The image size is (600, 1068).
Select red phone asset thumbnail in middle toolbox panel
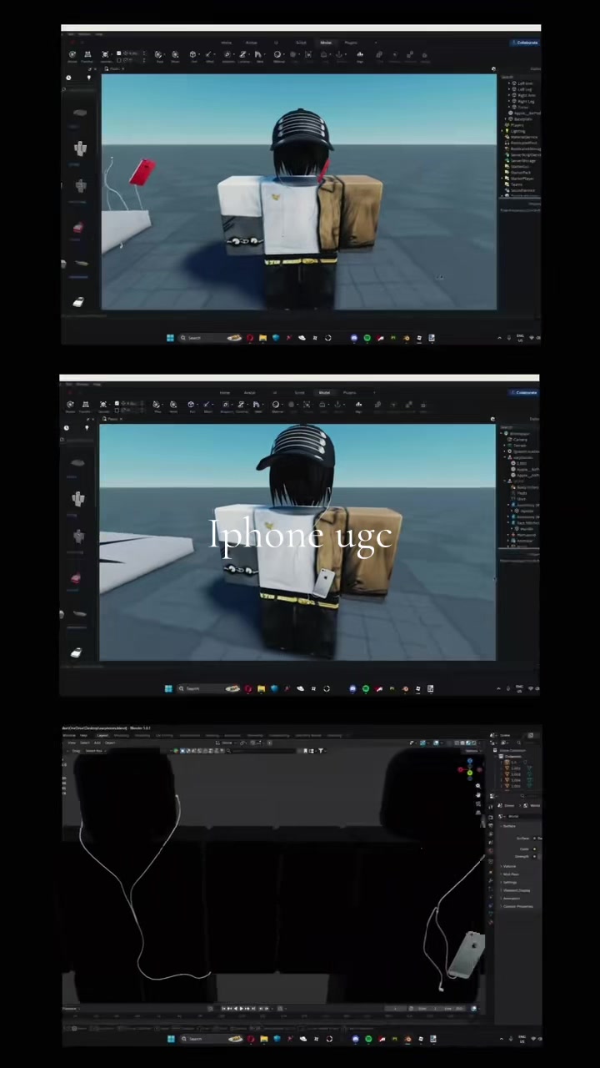tap(76, 577)
